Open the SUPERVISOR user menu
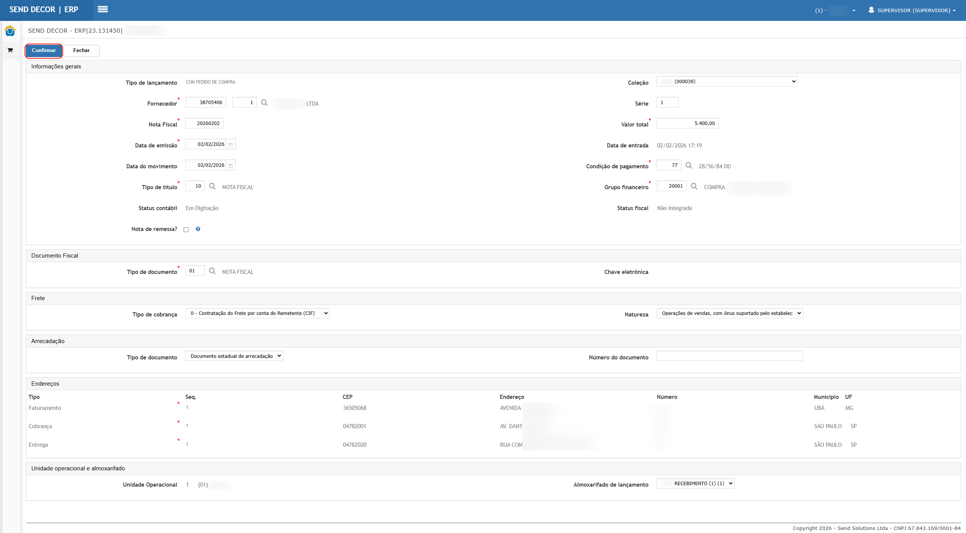966x533 pixels. pyautogui.click(x=912, y=10)
